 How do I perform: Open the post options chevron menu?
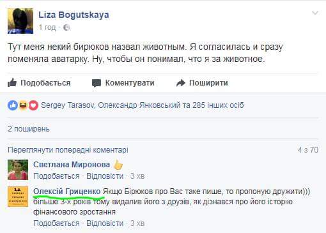coord(315,13)
